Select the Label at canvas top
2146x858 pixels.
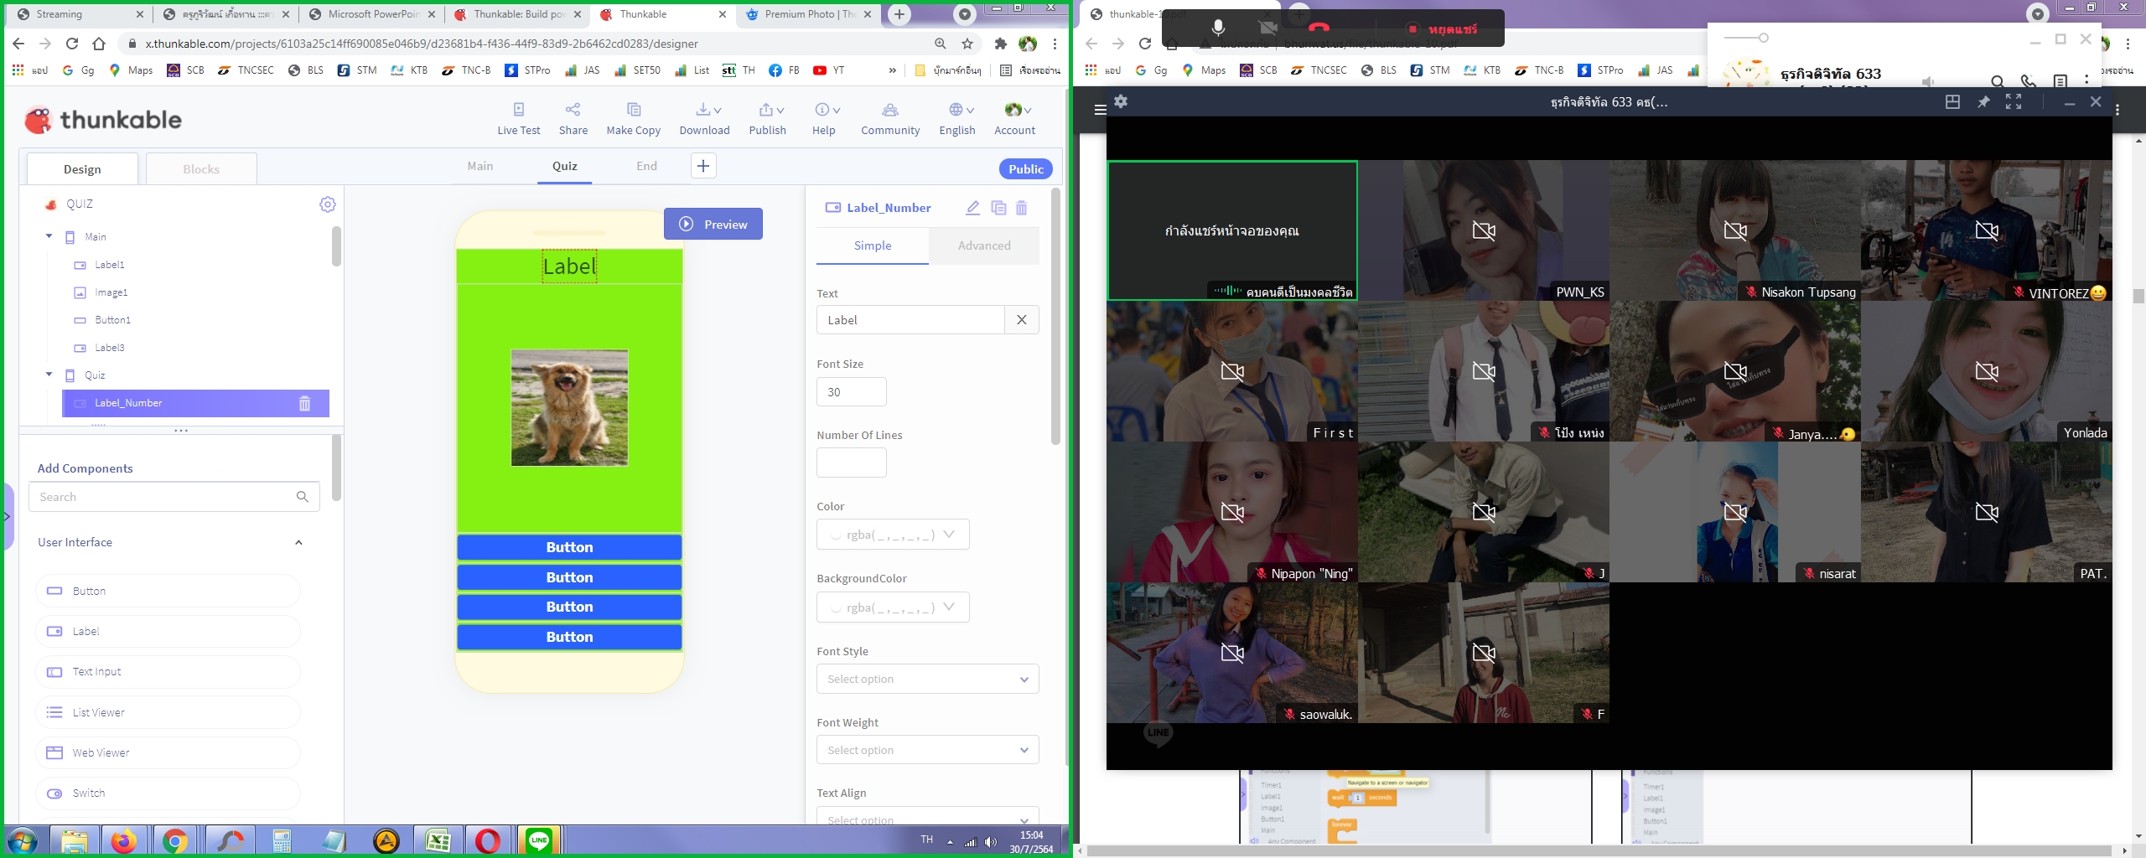click(569, 266)
